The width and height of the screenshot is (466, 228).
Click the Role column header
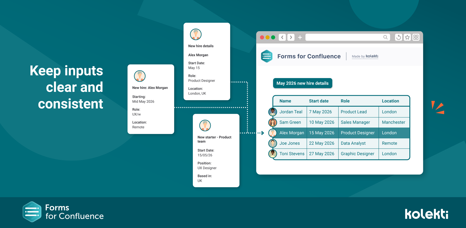click(x=345, y=101)
